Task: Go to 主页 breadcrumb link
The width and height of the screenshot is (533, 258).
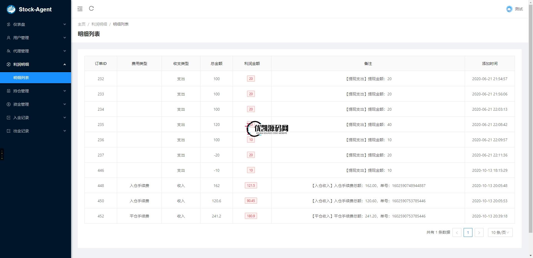Action: [82, 24]
